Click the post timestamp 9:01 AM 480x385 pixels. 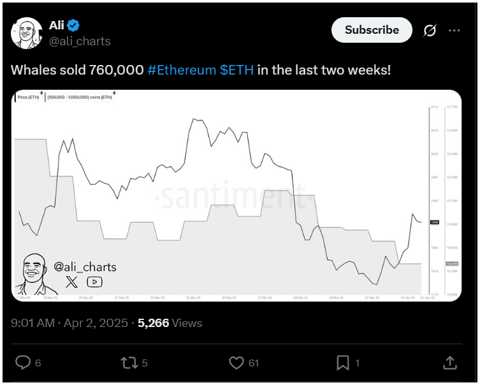pyautogui.click(x=33, y=323)
